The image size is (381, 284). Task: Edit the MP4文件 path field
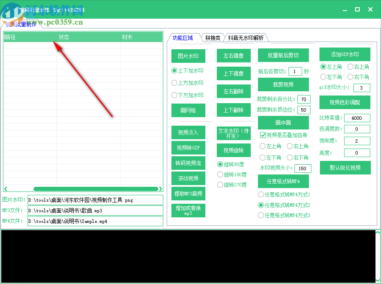point(95,221)
